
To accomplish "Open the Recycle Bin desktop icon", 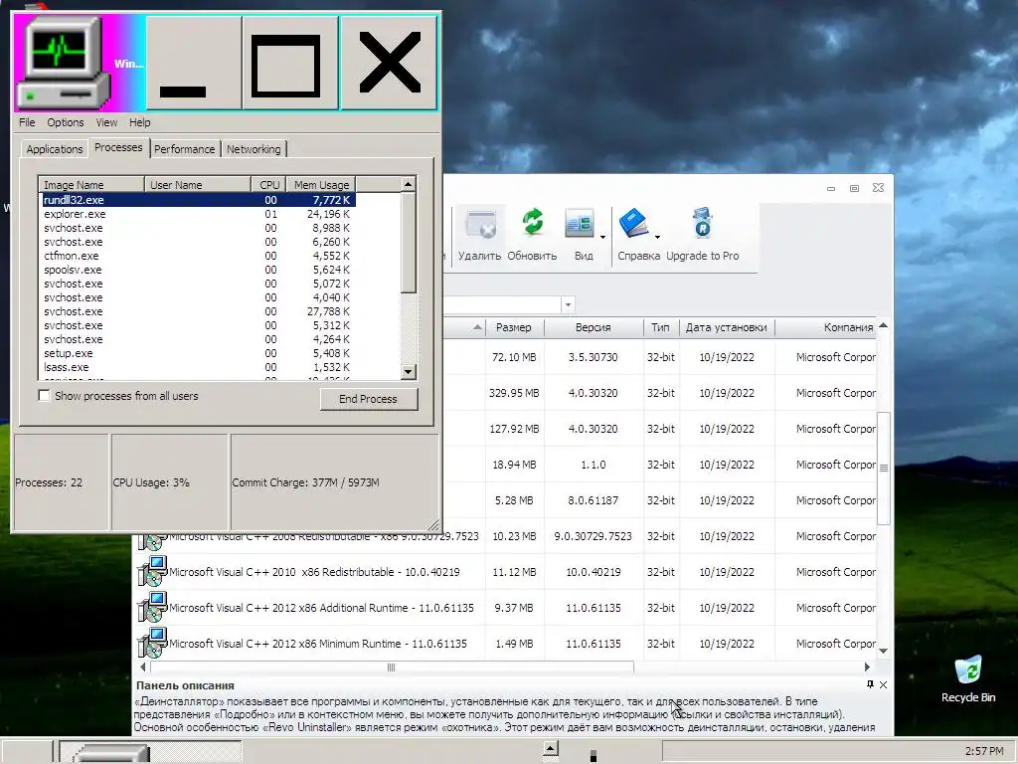I will [x=968, y=670].
